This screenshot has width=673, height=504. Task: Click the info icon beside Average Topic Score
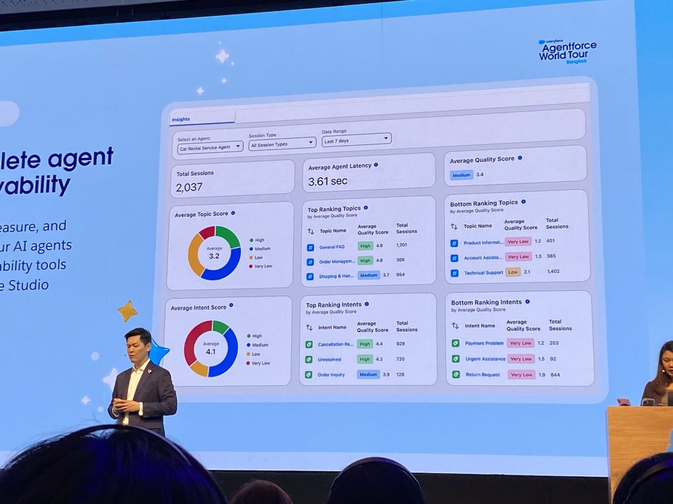pyautogui.click(x=233, y=213)
